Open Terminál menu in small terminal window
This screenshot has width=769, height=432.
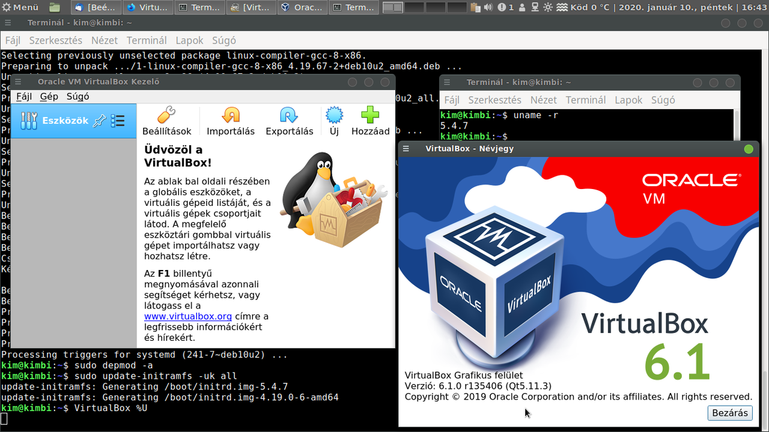click(586, 100)
